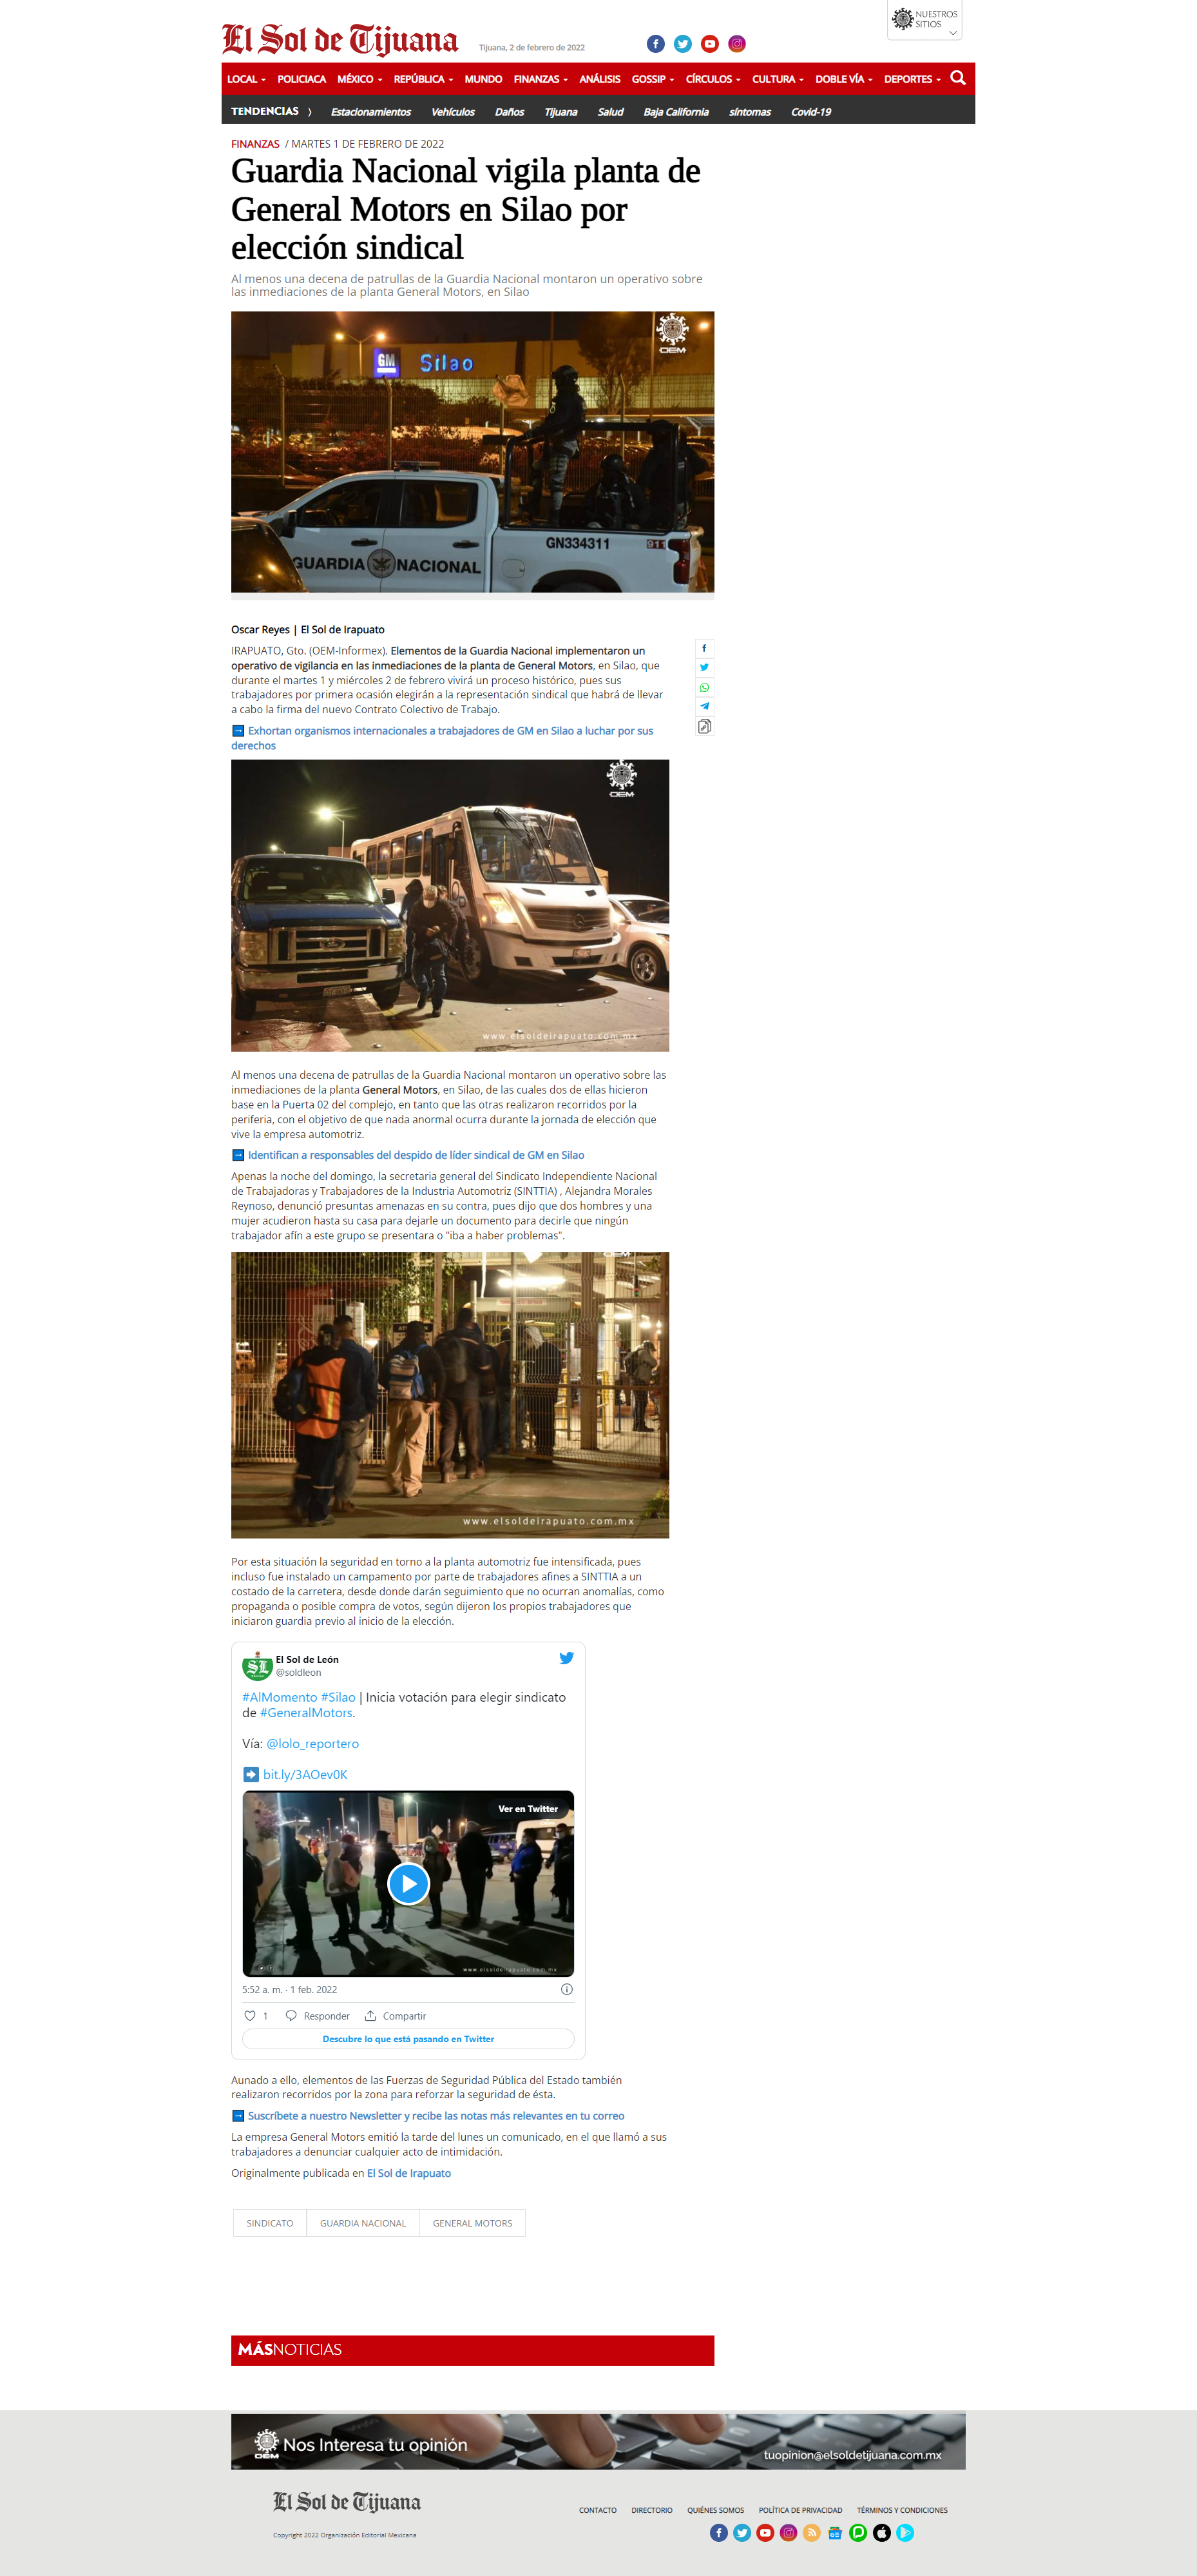The image size is (1197, 2576).
Task: Open the footer Twitter icon
Action: tap(742, 2533)
